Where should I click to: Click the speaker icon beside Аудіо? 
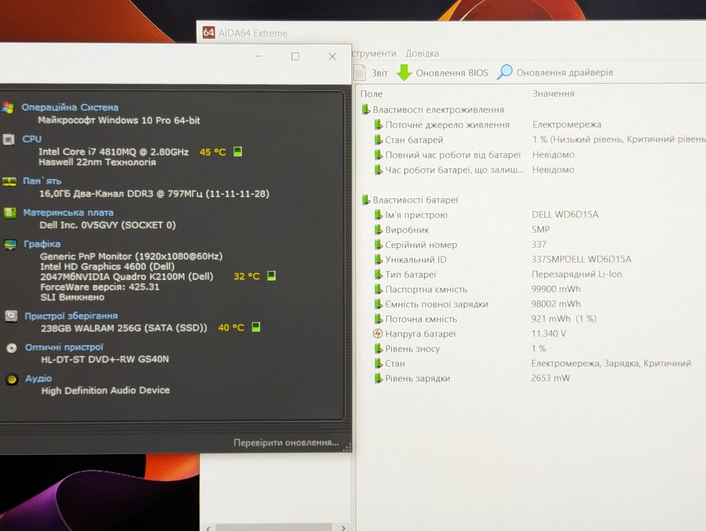click(x=12, y=379)
